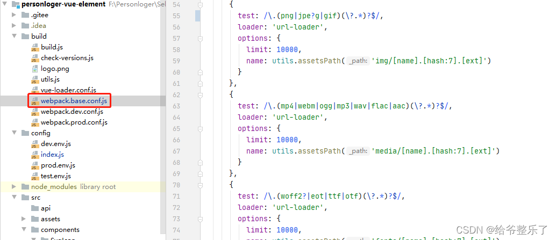Click the webpack.base.conf.js file icon

click(34, 101)
